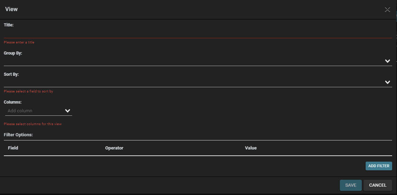This screenshot has height=195, width=397.
Task: Click the 'Columns:' label
Action: click(x=13, y=102)
